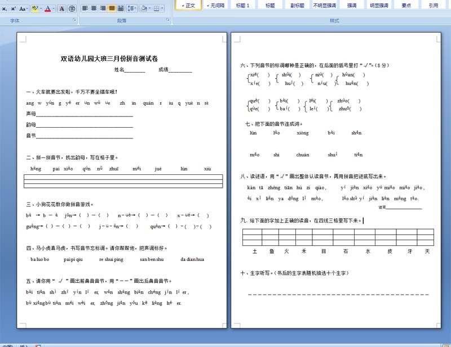Apply distributed alignment
Image resolution: width=451 pixels, height=347 pixels.
point(121,8)
